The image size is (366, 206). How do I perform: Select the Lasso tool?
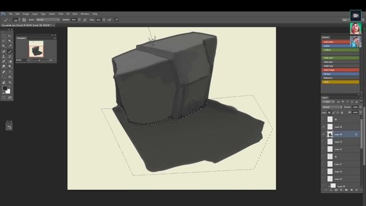4,41
